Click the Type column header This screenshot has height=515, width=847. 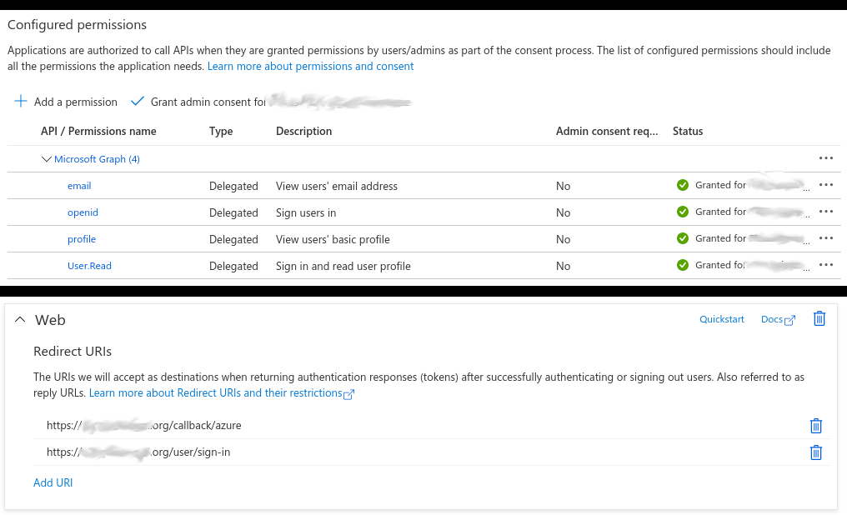coord(221,131)
